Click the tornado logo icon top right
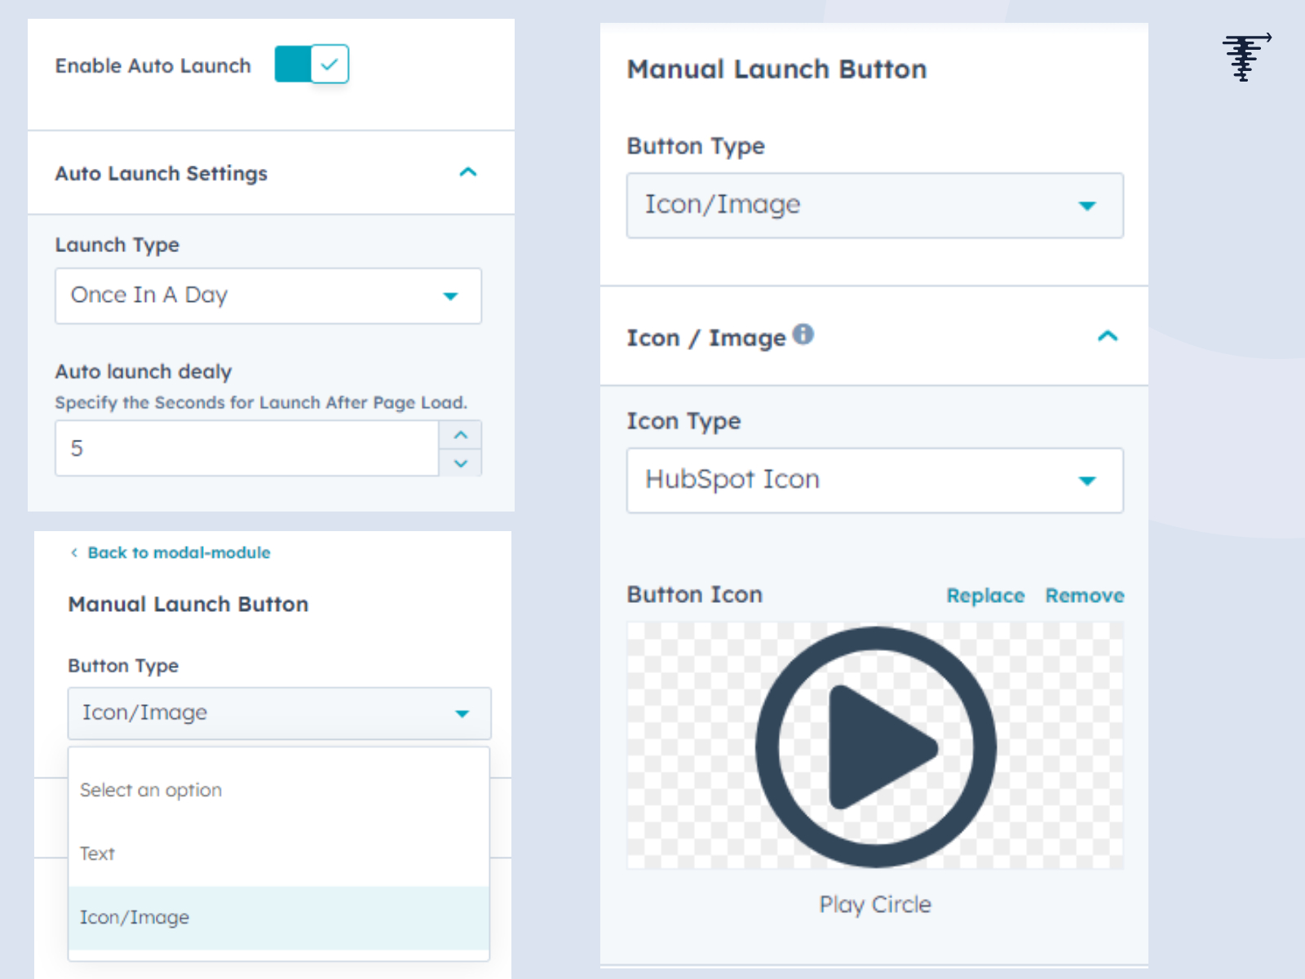Viewport: 1305px width, 979px height. 1245,56
